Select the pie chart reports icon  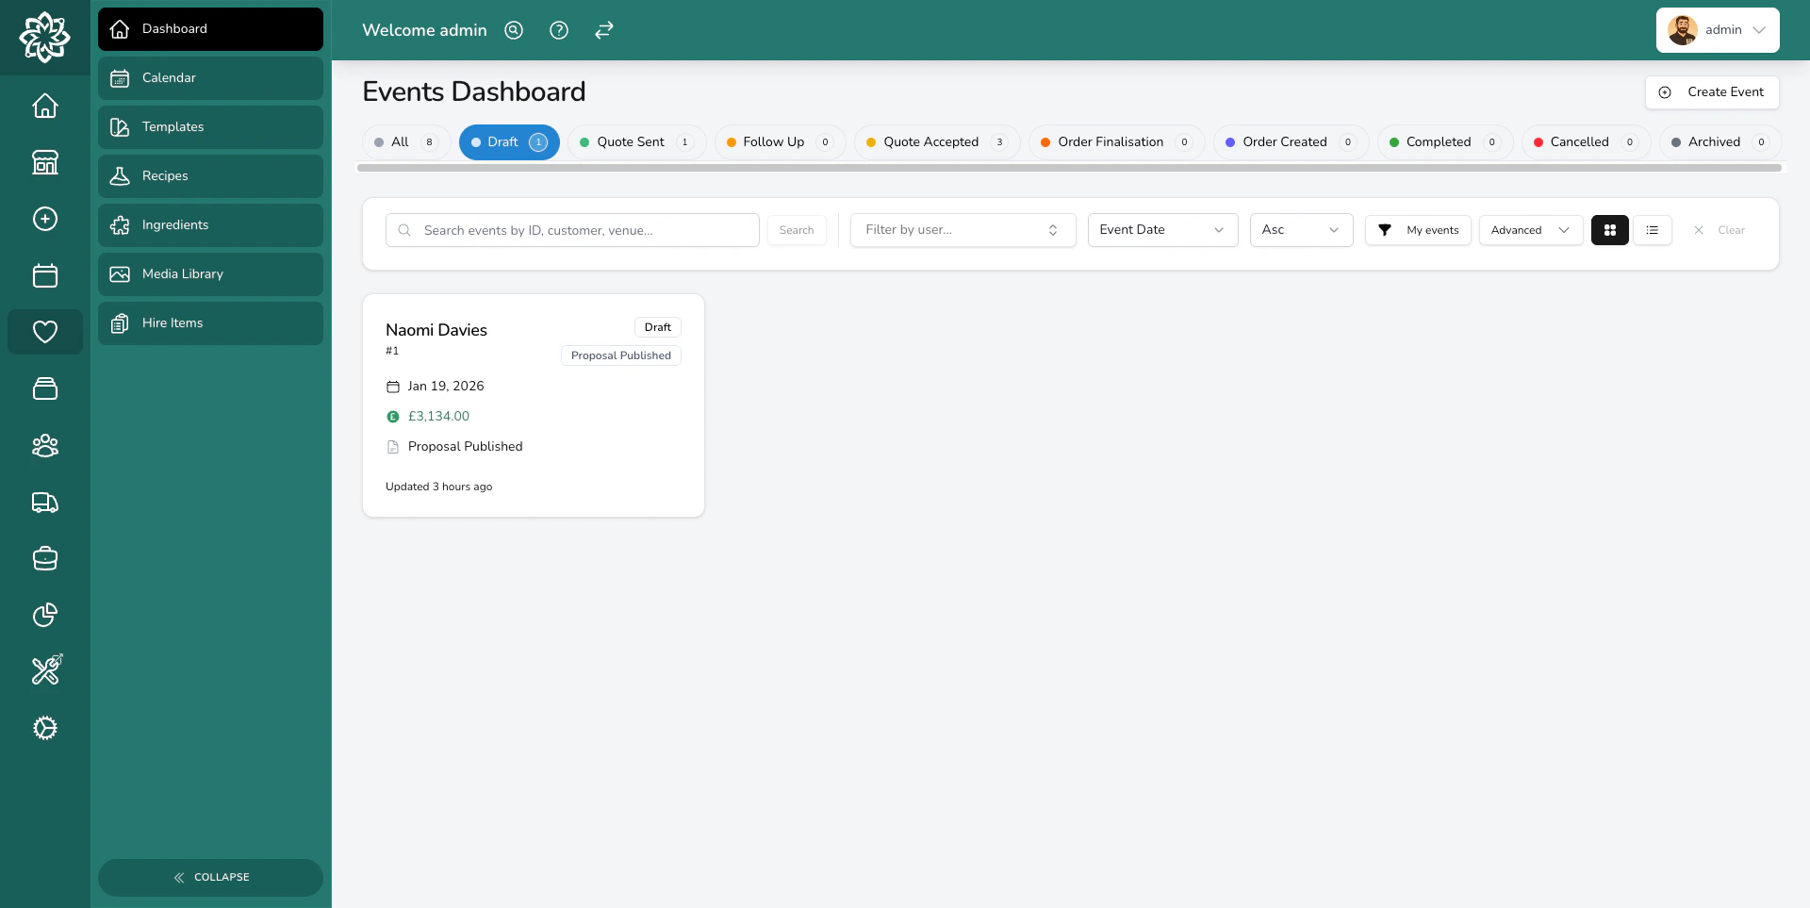click(44, 615)
